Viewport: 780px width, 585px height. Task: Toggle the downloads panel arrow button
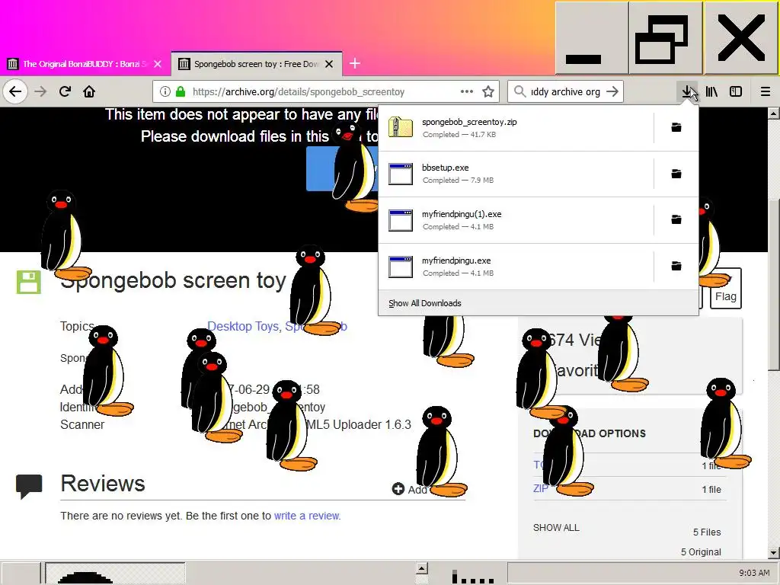[687, 91]
